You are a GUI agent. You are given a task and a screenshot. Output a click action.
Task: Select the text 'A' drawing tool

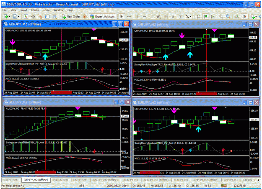173,16
